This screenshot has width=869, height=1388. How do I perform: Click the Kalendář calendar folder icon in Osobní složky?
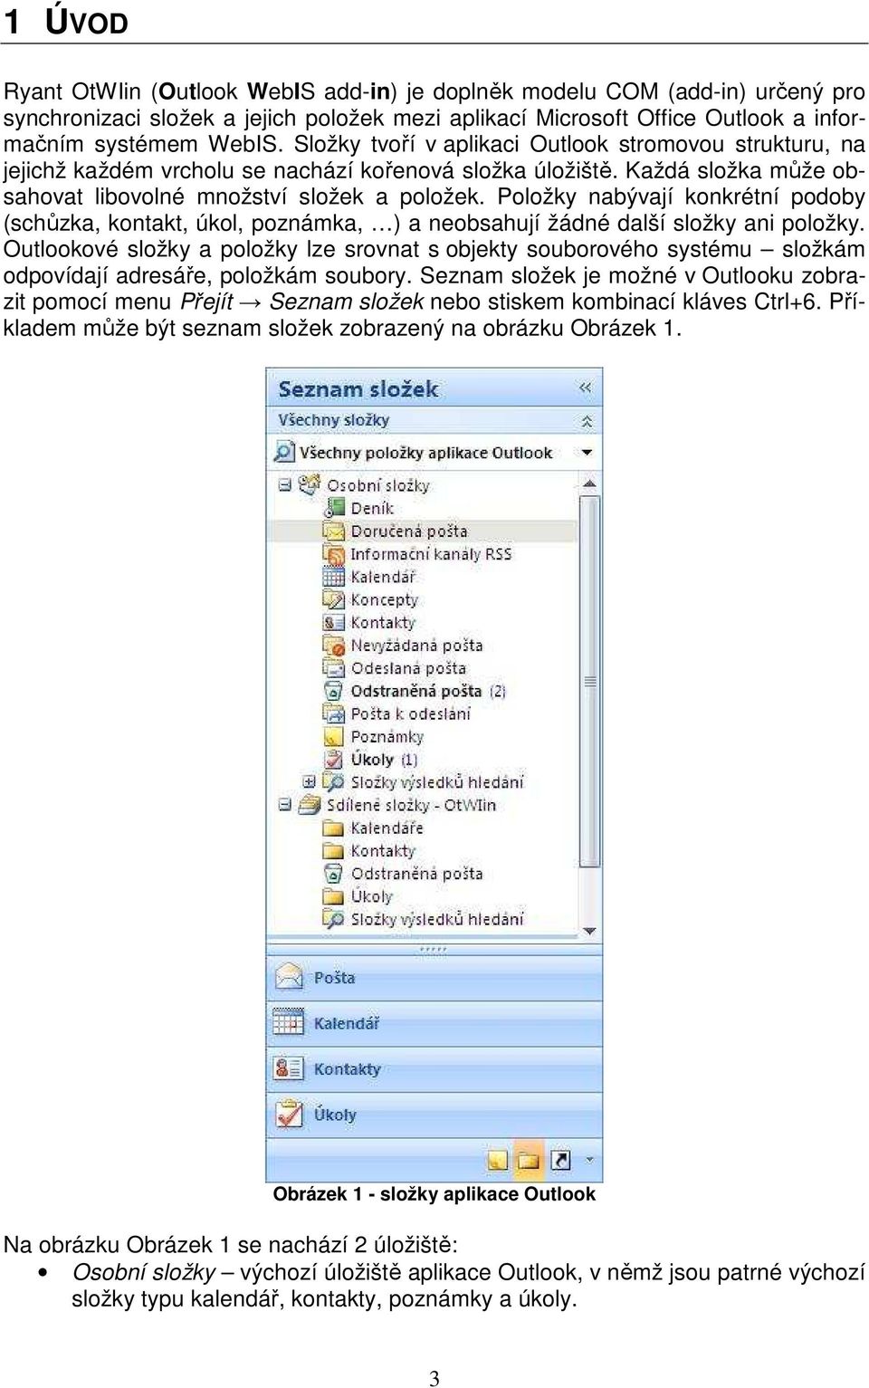[x=334, y=577]
